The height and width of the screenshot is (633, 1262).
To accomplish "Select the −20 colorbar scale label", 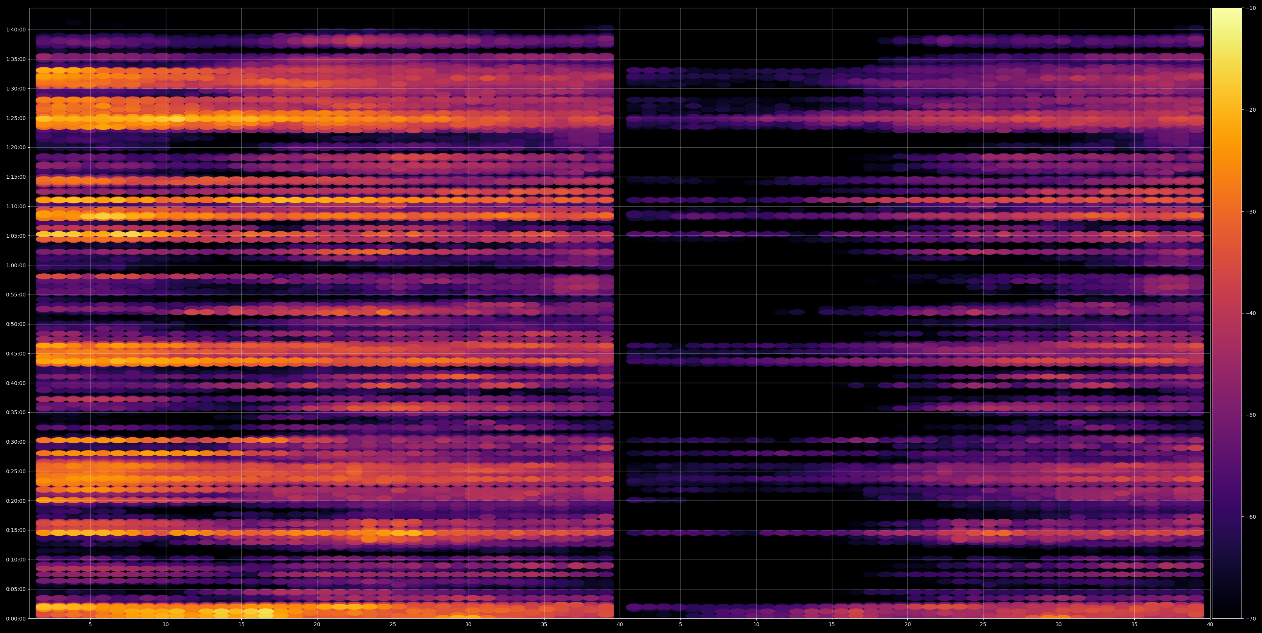I will click(x=1251, y=110).
